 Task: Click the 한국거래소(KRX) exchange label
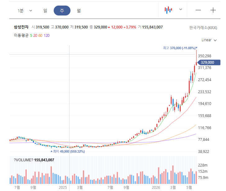(x=203, y=28)
